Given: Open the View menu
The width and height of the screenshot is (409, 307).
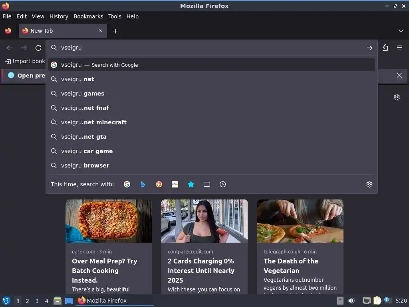Looking at the screenshot, I should (38, 16).
